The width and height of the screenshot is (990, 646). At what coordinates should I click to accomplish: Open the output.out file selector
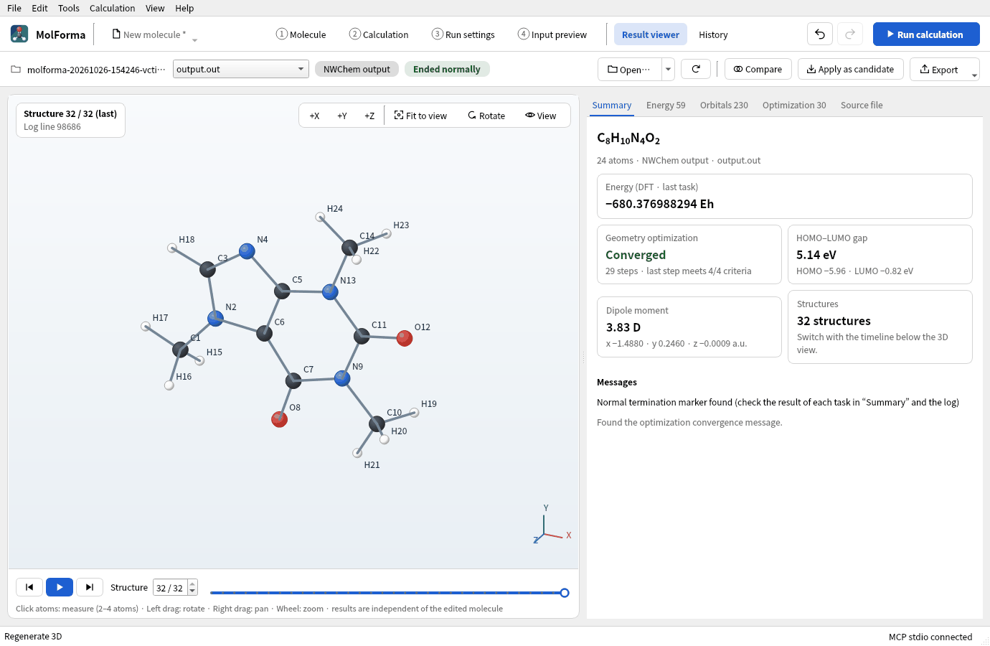pos(241,69)
